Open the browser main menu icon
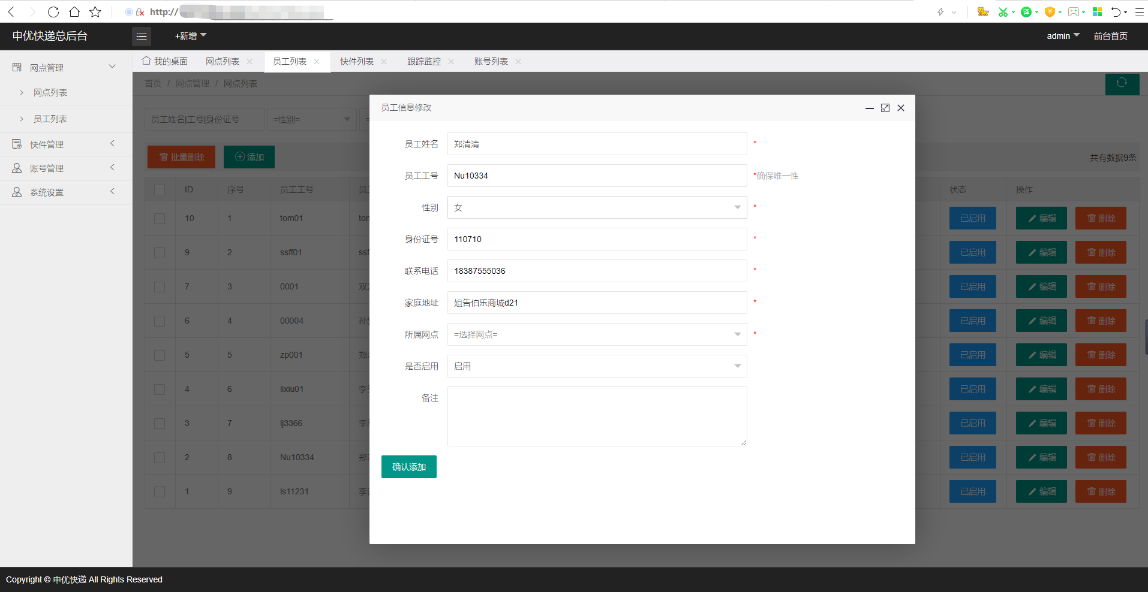Screen dimensions: 1148x592 click(x=1139, y=12)
